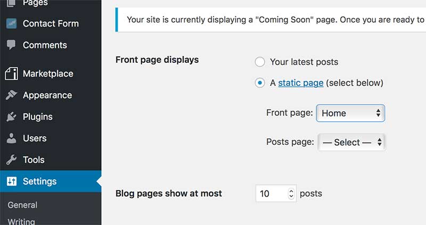Open the Posts page dropdown

351,142
